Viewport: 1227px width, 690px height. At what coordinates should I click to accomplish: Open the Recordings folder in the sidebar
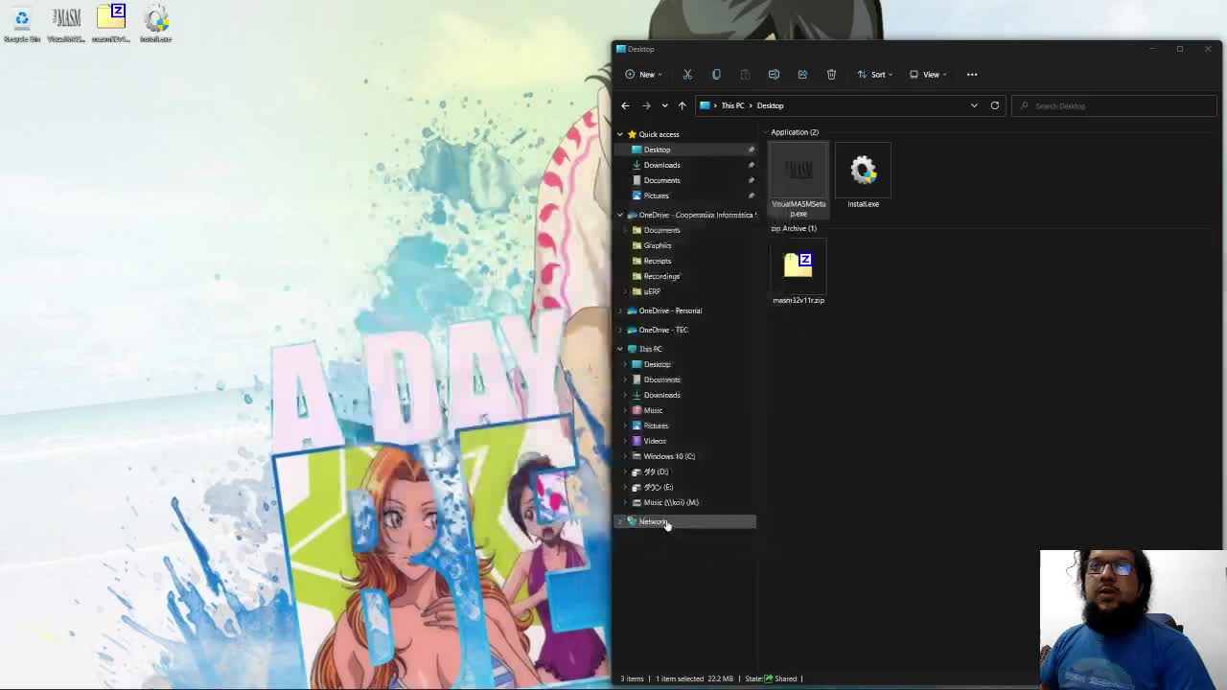tap(661, 276)
